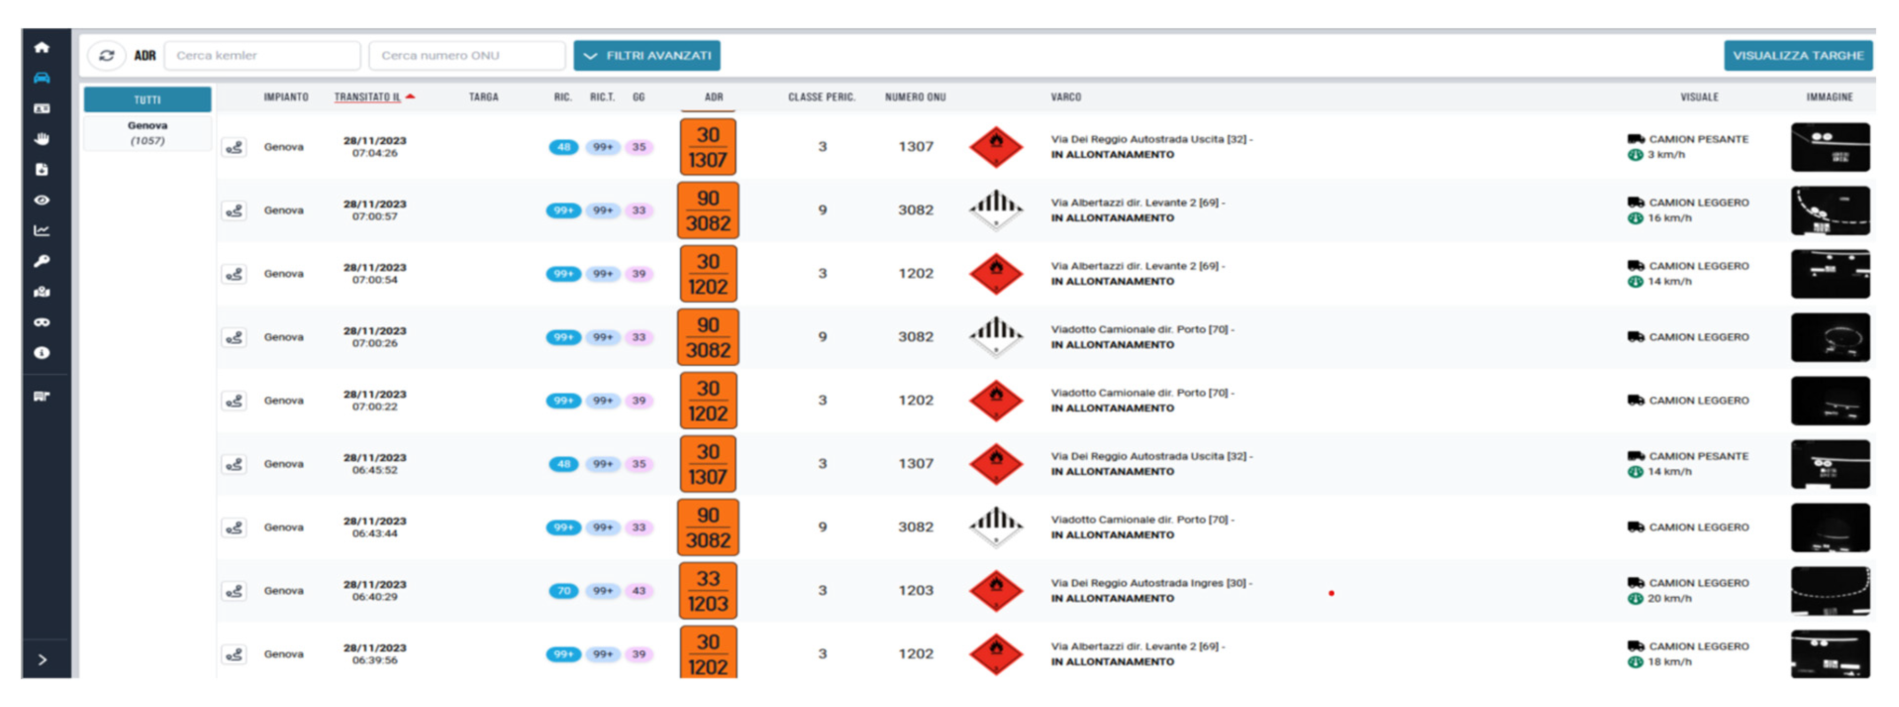Screen dimensions: 1899x707
Task: Click the refresh button beside ADR
Action: pos(107,56)
